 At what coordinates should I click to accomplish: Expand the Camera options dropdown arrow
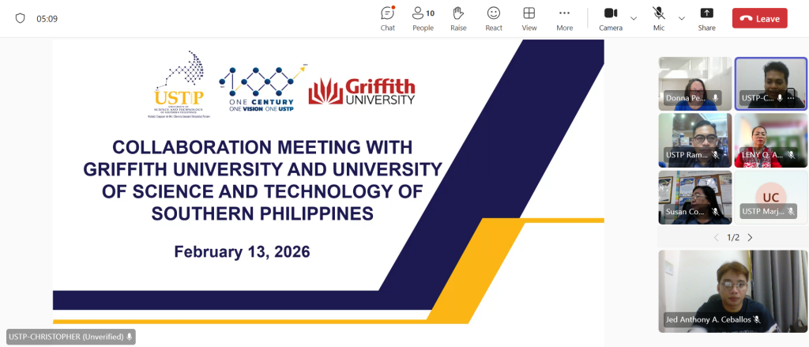[634, 18]
